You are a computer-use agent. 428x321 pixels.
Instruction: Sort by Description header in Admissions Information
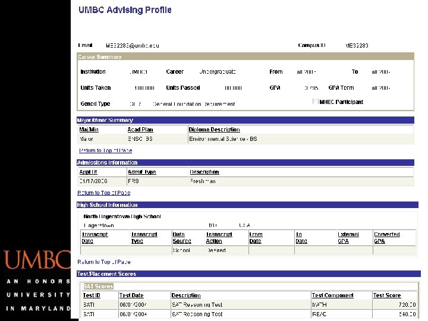(204, 172)
